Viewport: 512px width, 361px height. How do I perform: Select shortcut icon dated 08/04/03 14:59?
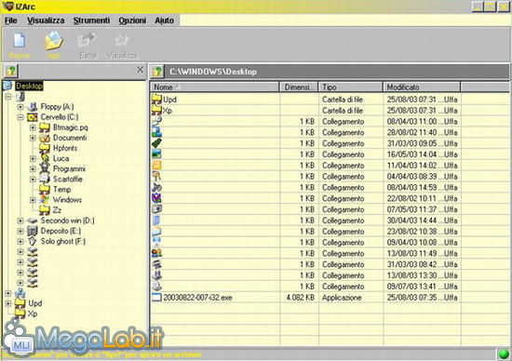[156, 187]
